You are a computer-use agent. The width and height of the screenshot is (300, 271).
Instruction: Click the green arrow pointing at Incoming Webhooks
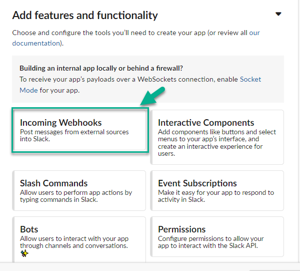pyautogui.click(x=153, y=95)
